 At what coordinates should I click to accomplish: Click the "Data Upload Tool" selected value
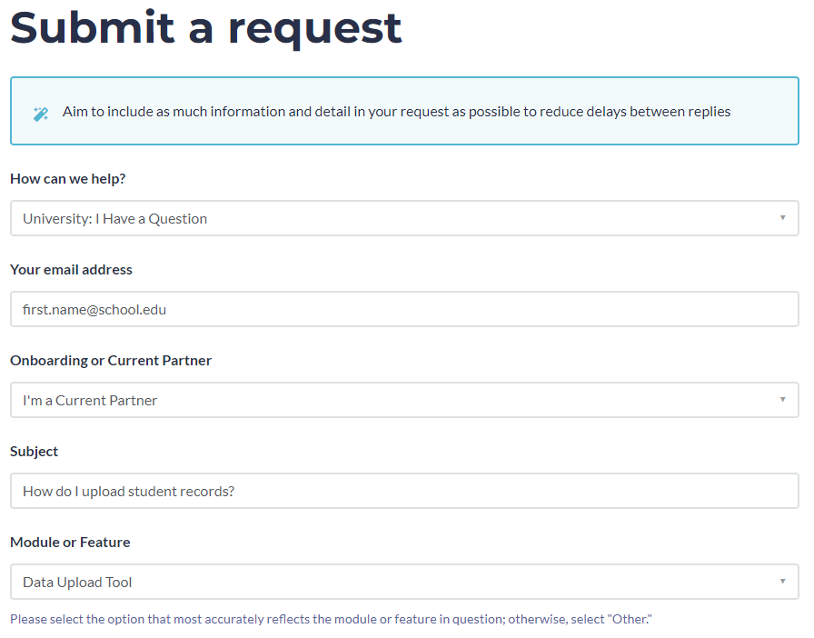pyautogui.click(x=77, y=582)
